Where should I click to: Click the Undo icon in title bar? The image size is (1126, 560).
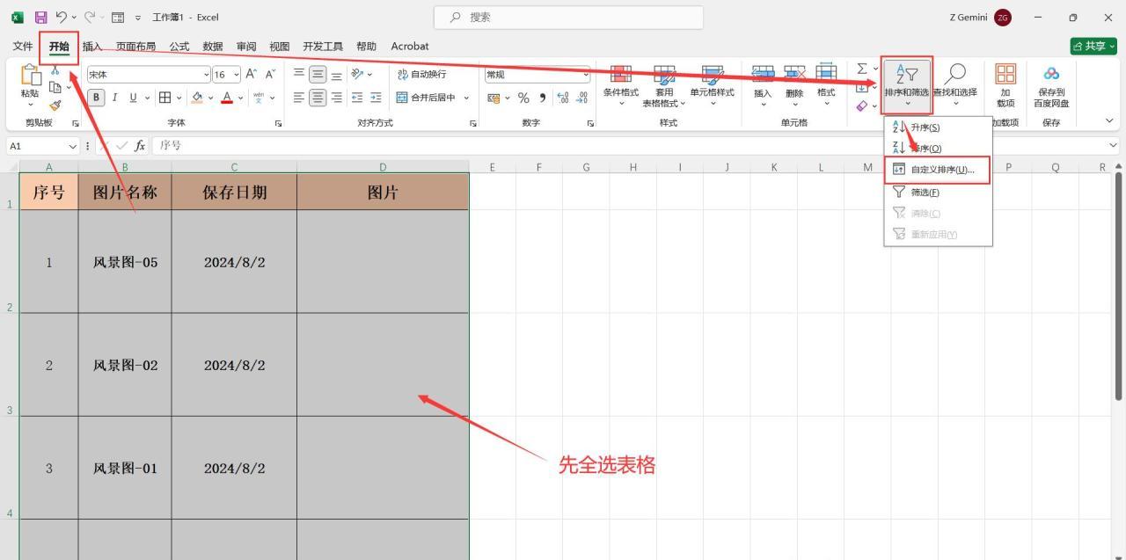coord(62,17)
